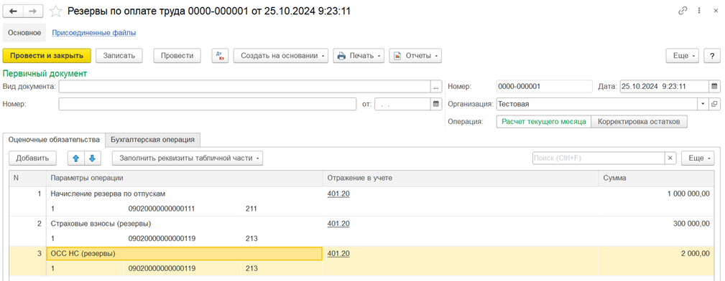Add a row with Добавить
Screen dimensions: 725x281
click(32, 158)
